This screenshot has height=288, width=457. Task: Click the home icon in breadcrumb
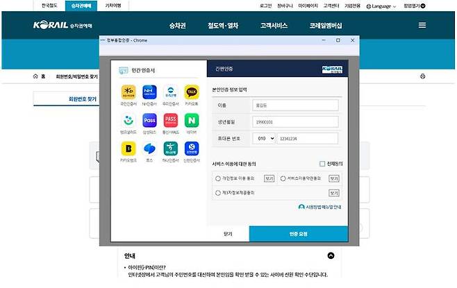pos(35,76)
